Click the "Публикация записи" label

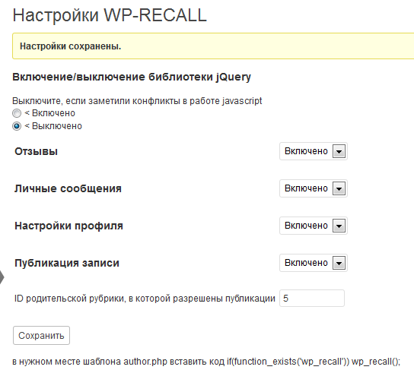pos(67,263)
